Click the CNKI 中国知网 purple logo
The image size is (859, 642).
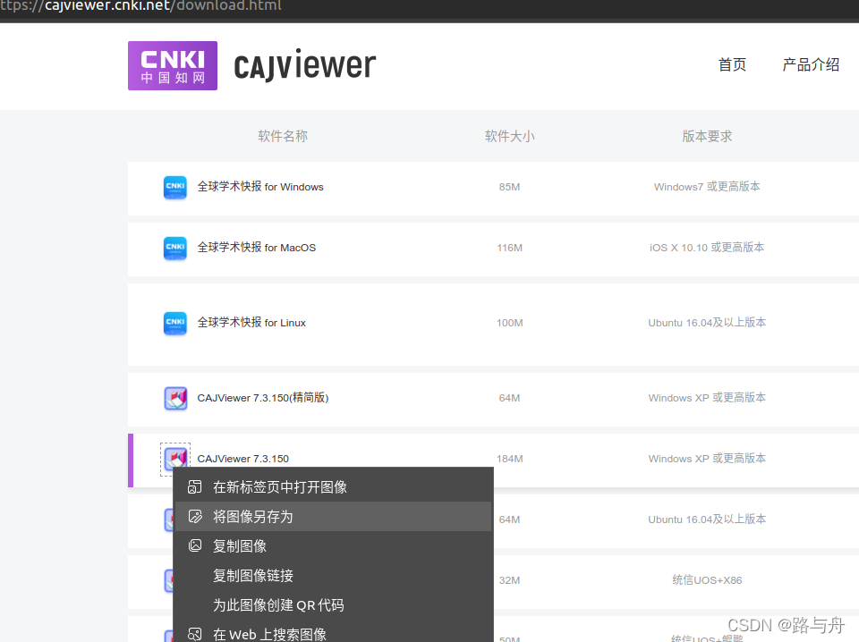coord(173,65)
